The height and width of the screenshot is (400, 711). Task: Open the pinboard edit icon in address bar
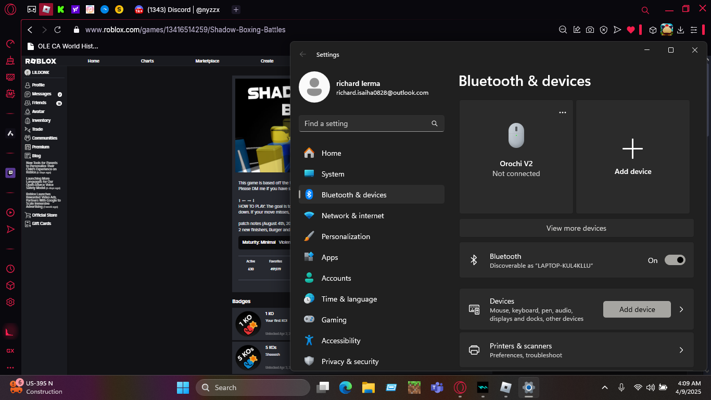(577, 30)
